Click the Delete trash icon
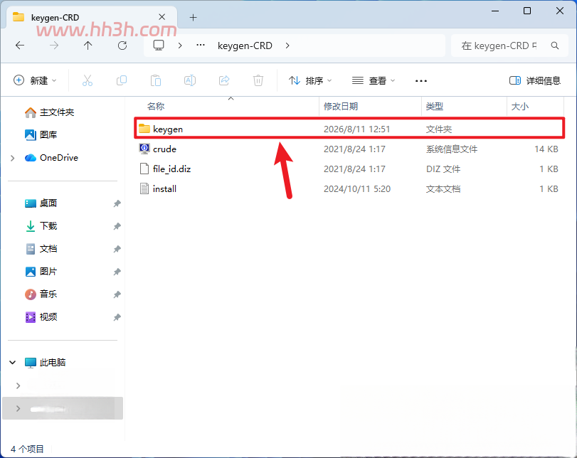The image size is (577, 458). point(258,80)
